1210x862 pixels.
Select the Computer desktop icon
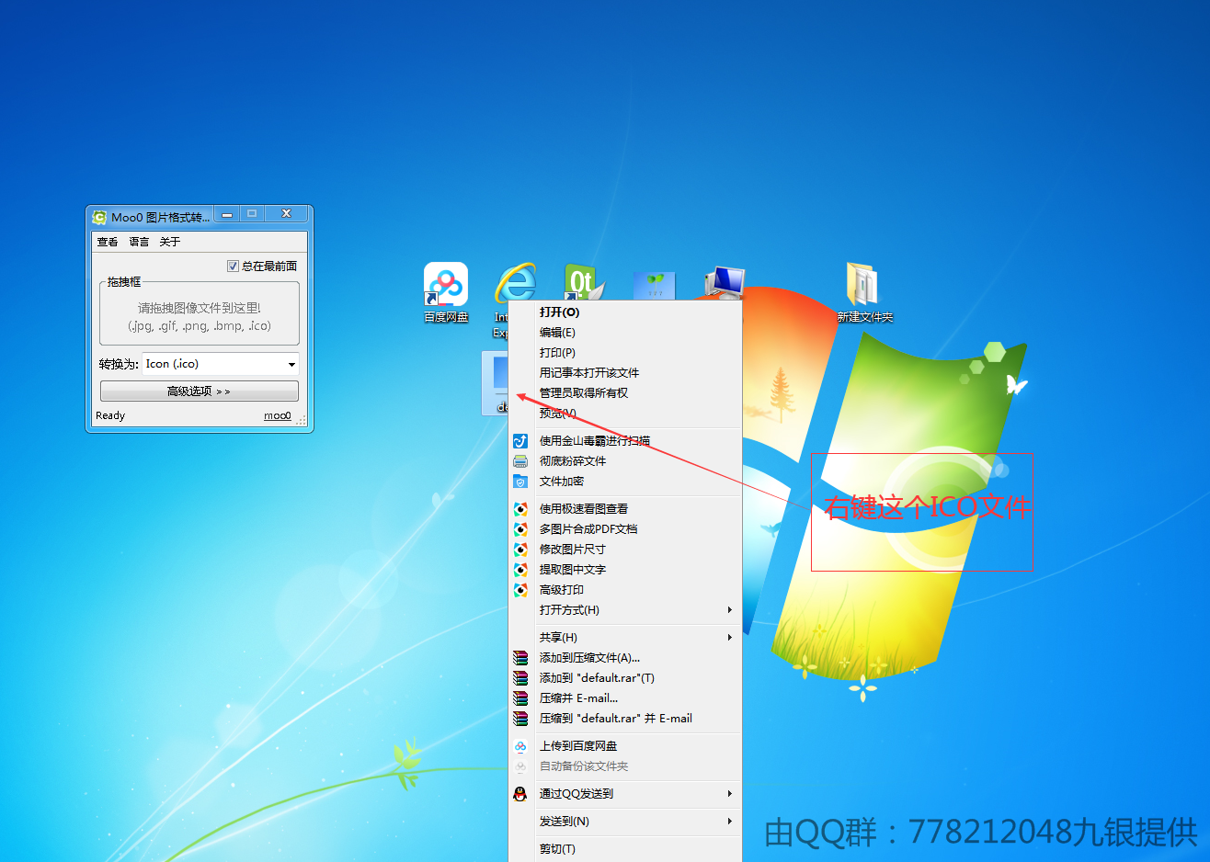725,282
